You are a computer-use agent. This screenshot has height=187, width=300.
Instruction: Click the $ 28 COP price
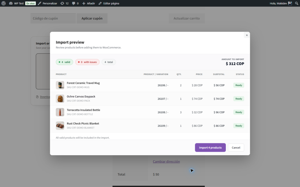click(x=197, y=85)
